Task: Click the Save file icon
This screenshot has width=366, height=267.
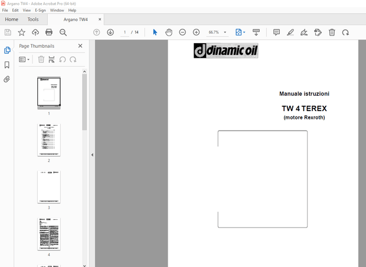Action: 8,32
